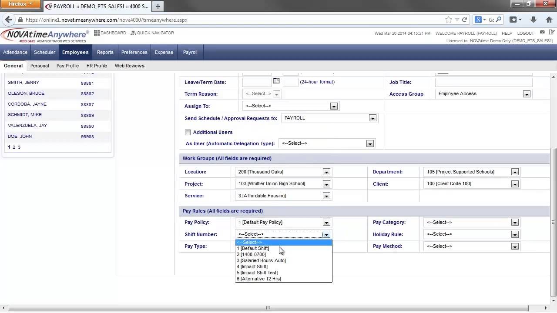Click the horizontal scrollbar at bottom
The image size is (557, 313).
(x=268, y=308)
